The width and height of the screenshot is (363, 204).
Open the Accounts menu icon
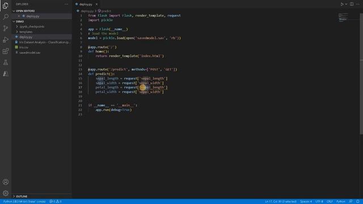6,182
